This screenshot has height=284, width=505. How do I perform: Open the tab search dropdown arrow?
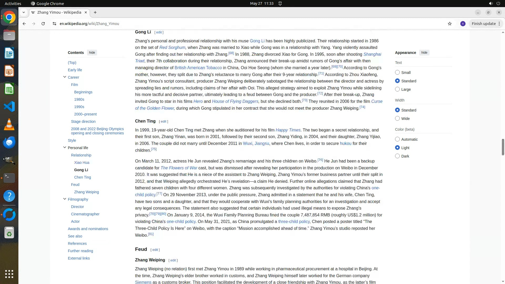coord(24,12)
